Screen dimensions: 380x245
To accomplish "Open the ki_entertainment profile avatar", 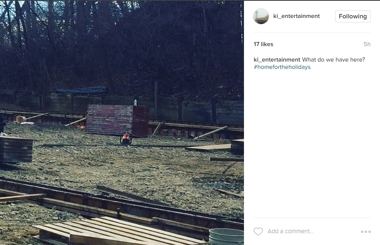I will pyautogui.click(x=261, y=16).
